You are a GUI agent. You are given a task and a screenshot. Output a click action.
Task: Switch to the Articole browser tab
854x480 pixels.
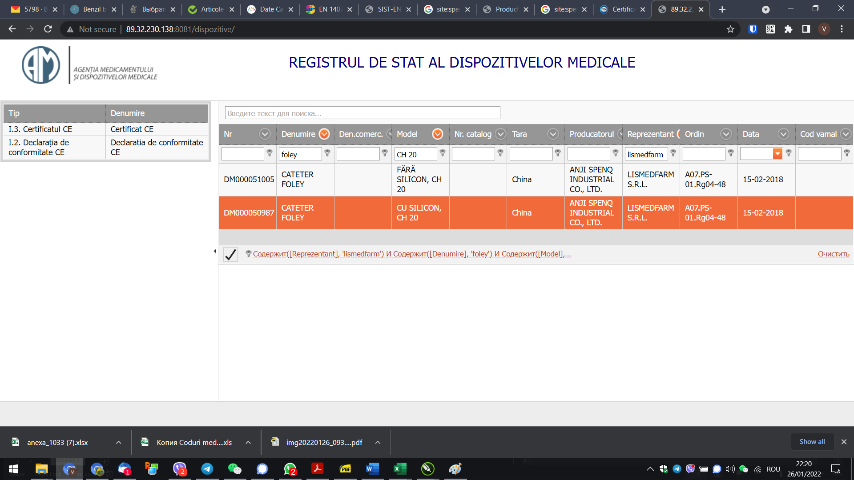point(211,9)
